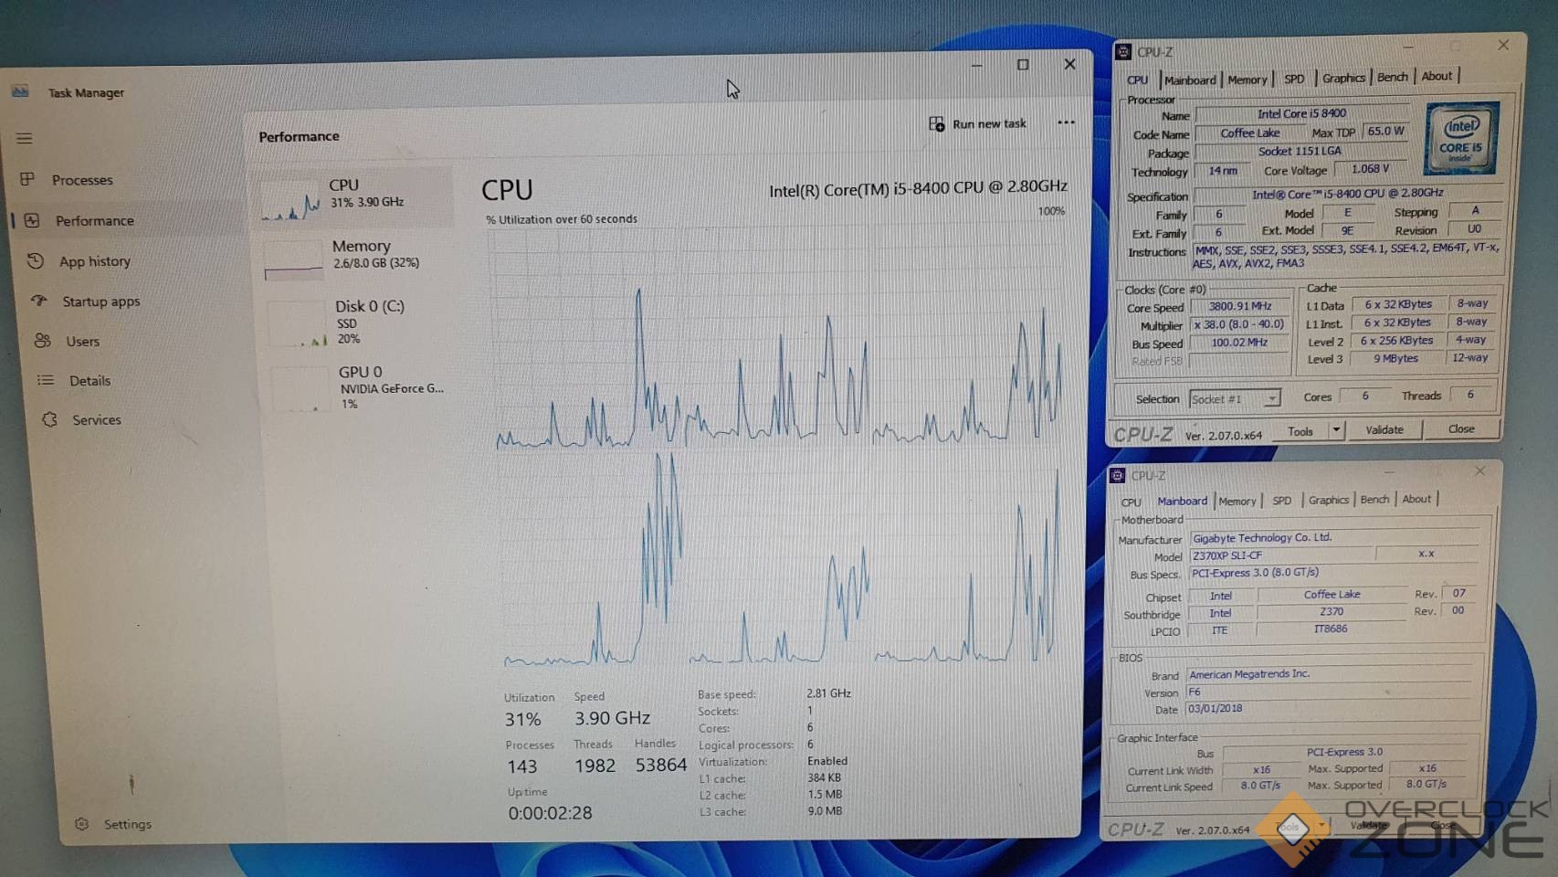The width and height of the screenshot is (1558, 877).
Task: Click the 'American Megatrends Inc.' BIOS brand field
Action: tap(1329, 674)
